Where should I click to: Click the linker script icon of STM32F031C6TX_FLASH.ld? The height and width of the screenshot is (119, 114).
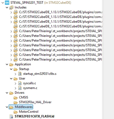pyautogui.click(x=11, y=117)
